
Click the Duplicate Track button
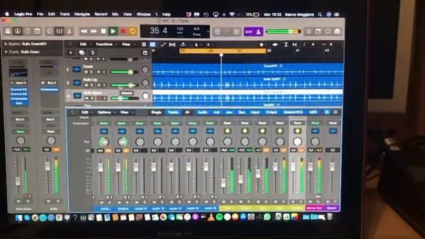coord(82,52)
